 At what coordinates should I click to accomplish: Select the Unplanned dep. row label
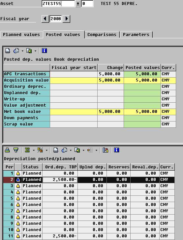pos(27,93)
